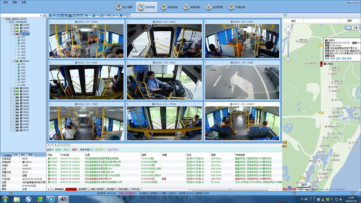Click the 搜索 button in the map panel
361x203 pixels.
[x=349, y=21]
